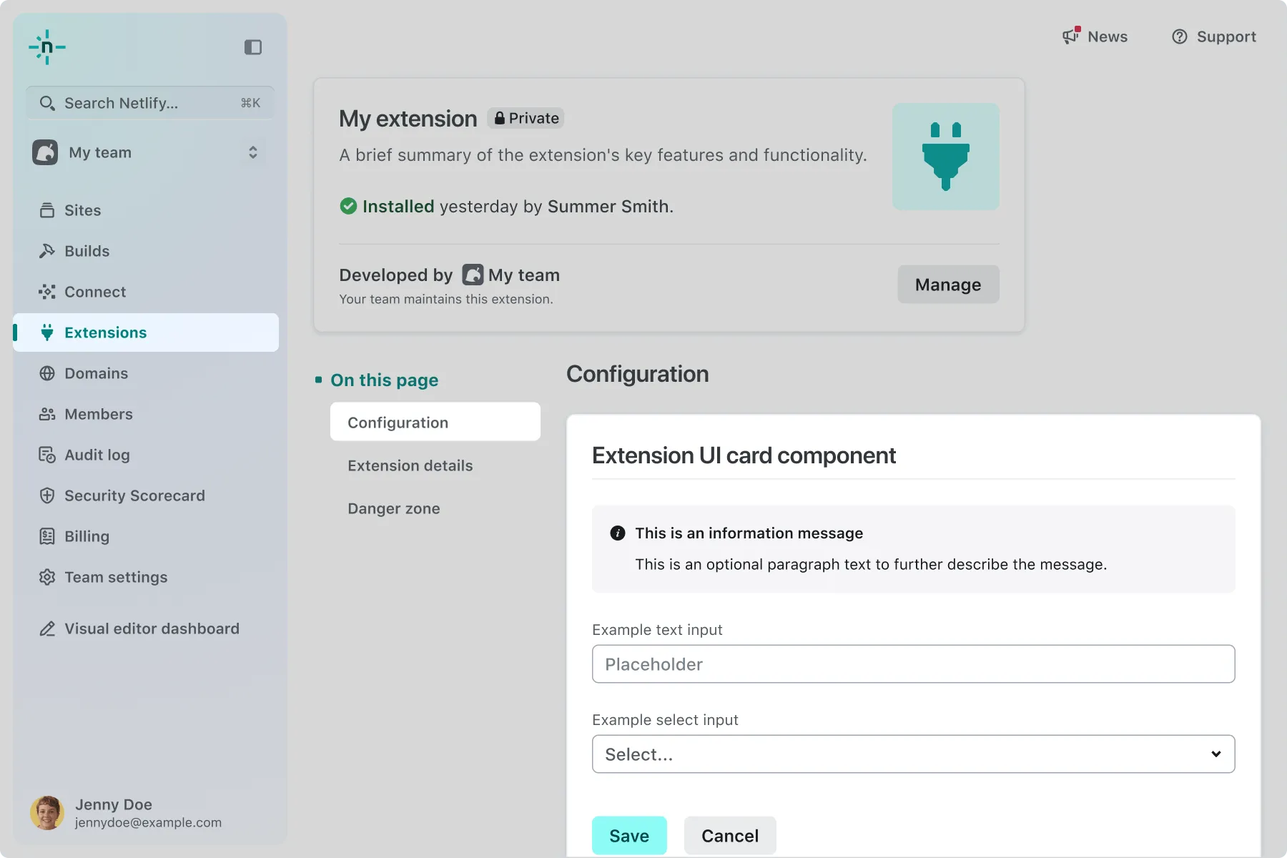The width and height of the screenshot is (1287, 858).
Task: Click Jenny Doe's profile avatar
Action: pyautogui.click(x=47, y=813)
